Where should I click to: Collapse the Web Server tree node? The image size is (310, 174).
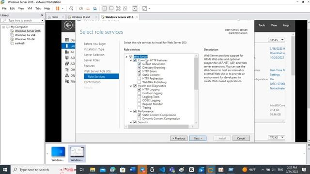[x=126, y=57]
